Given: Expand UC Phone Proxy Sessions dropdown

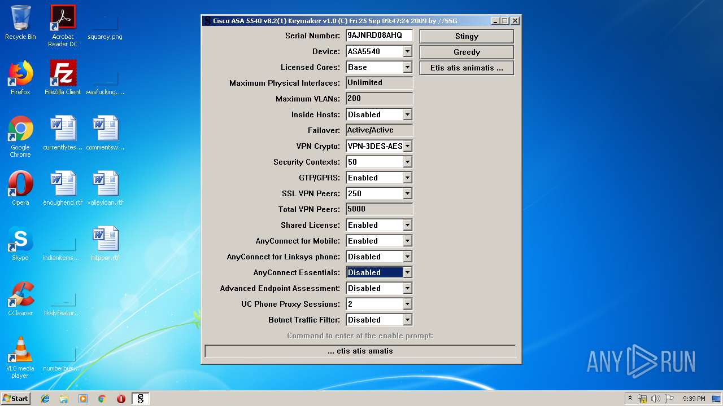Looking at the screenshot, I should click(x=407, y=304).
